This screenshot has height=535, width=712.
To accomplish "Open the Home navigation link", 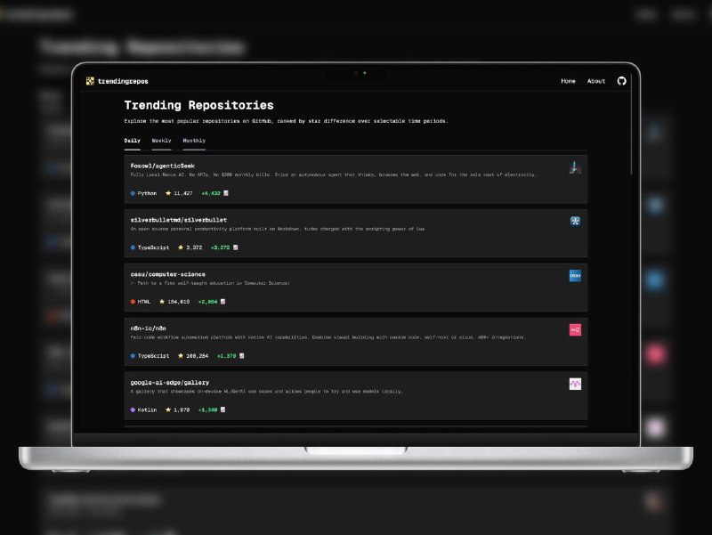I will (568, 81).
